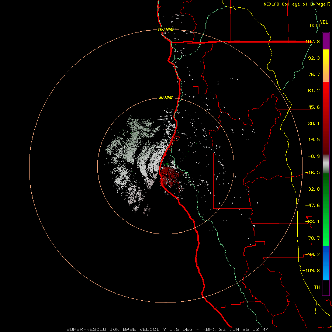Select the -0.9 scale value
This screenshot has height=332, width=332.
tap(314, 156)
